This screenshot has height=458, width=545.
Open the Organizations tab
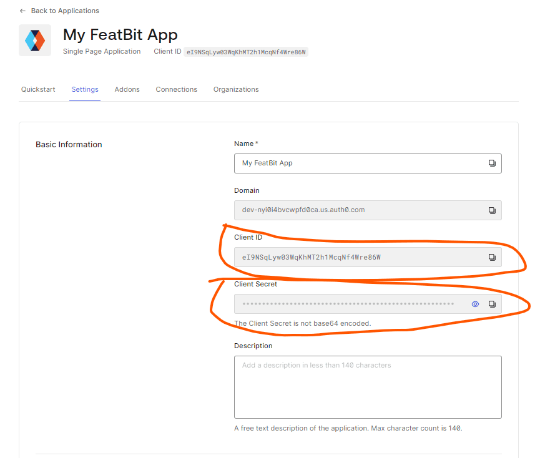[x=236, y=89]
